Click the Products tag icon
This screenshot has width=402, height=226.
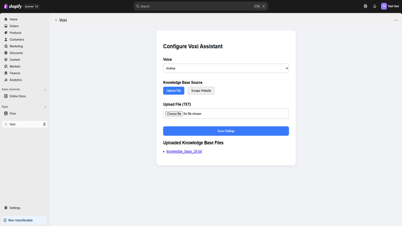[x=6, y=33]
